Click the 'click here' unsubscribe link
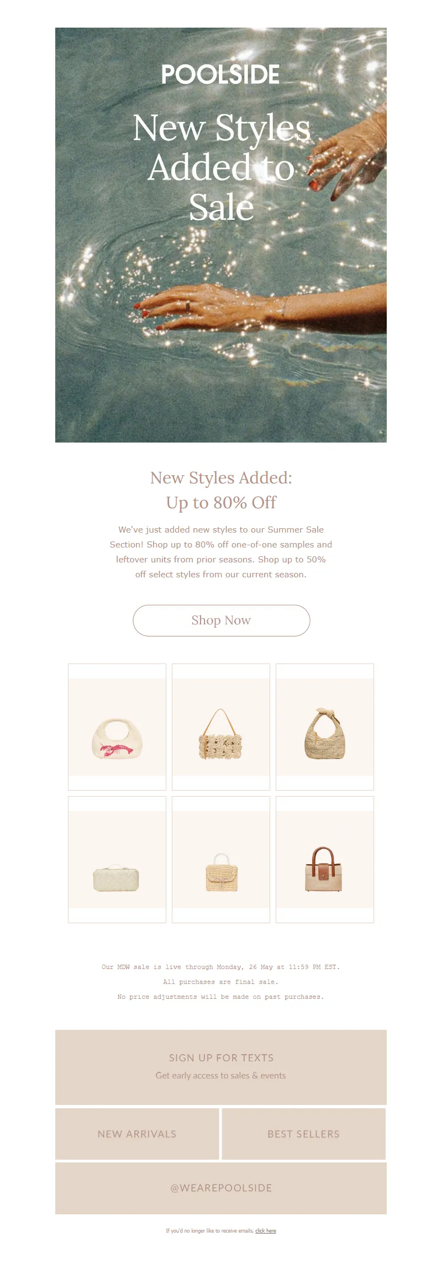Viewport: 442px width, 1279px height. (x=266, y=1230)
